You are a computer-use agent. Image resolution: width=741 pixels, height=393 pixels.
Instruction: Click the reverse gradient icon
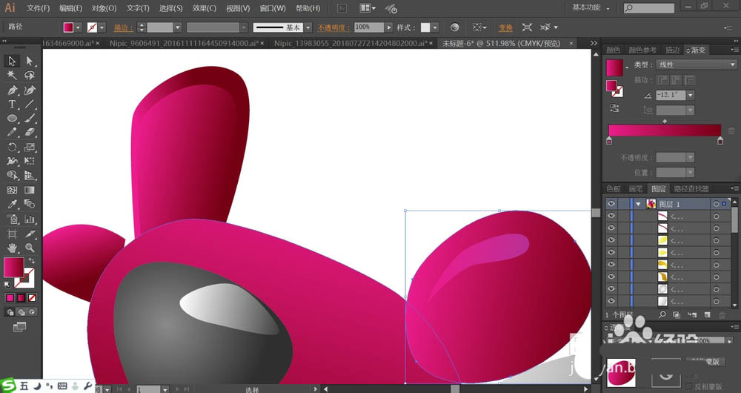[x=614, y=108]
